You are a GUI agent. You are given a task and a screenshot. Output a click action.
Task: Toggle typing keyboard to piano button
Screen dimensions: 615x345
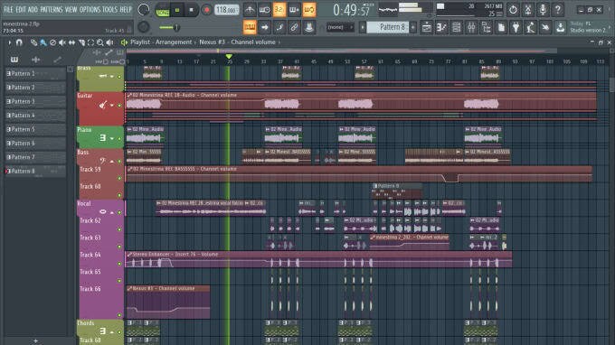[250, 27]
